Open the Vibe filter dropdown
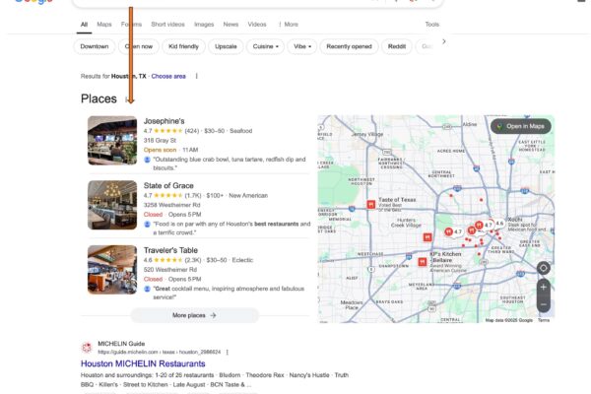The height and width of the screenshot is (394, 591). point(302,46)
